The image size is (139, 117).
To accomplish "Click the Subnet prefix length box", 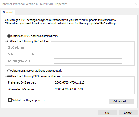I will pos(58,54).
